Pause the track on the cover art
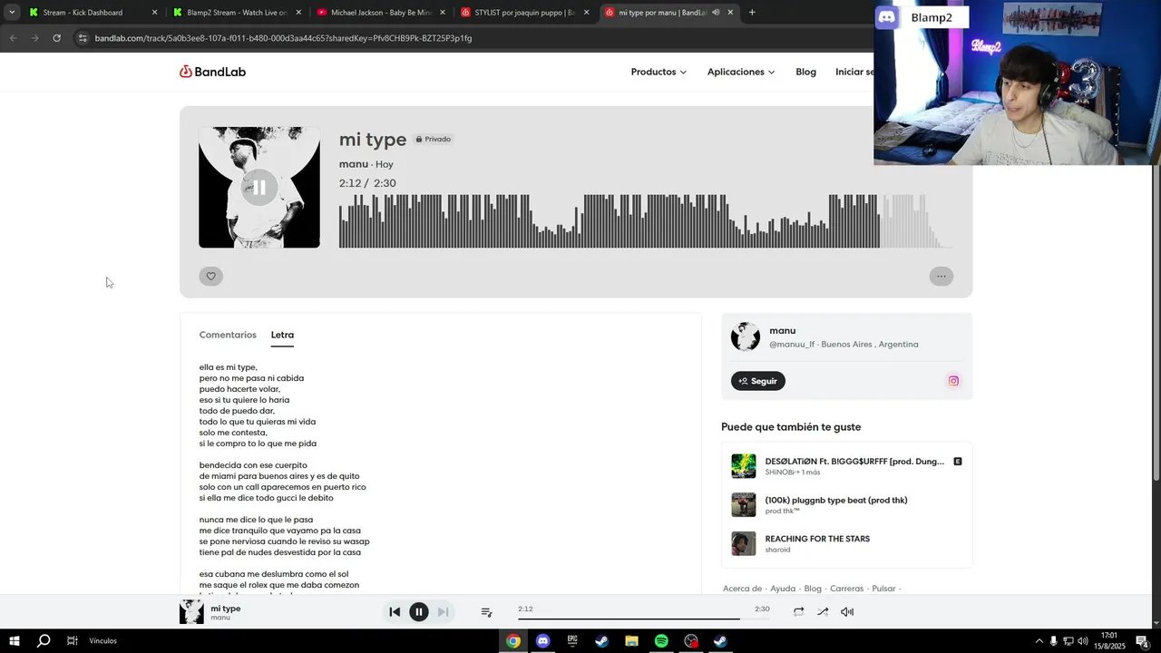This screenshot has width=1161, height=653. (259, 188)
